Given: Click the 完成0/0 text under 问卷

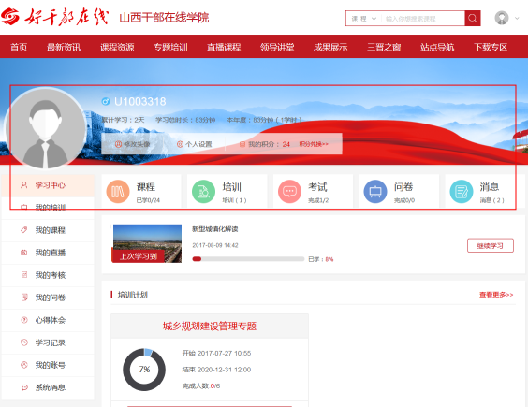Looking at the screenshot, I should (x=404, y=200).
